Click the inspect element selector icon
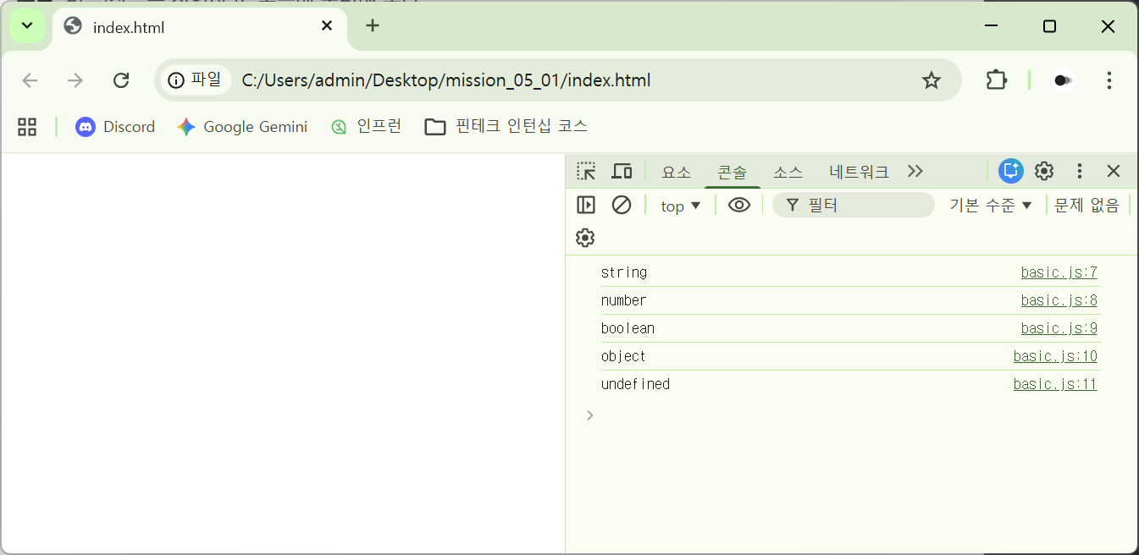1139x555 pixels. coord(586,172)
